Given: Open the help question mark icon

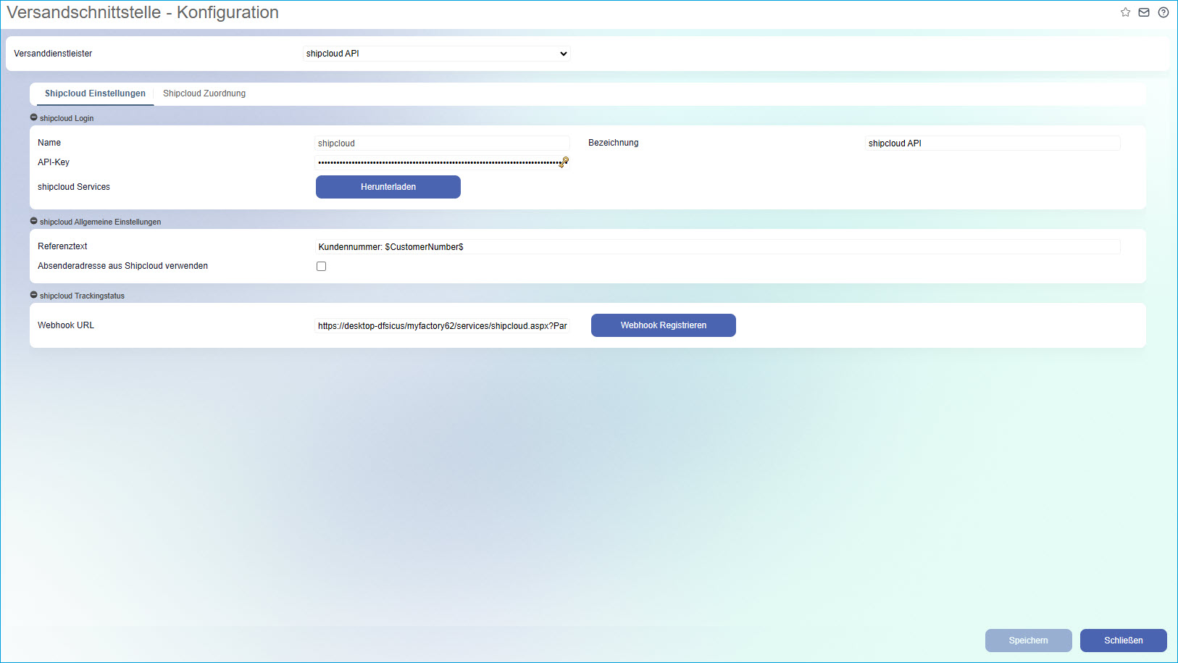Looking at the screenshot, I should pos(1164,12).
